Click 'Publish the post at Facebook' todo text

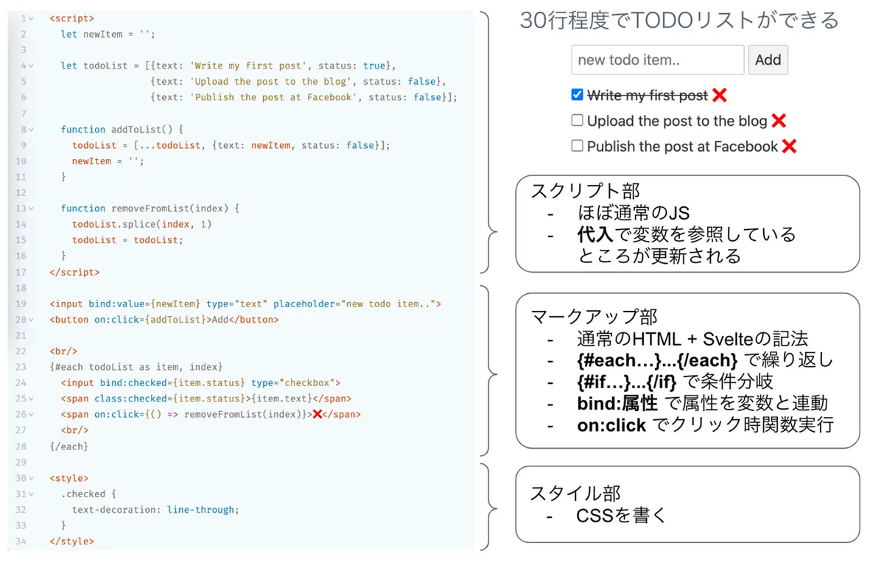click(x=682, y=146)
